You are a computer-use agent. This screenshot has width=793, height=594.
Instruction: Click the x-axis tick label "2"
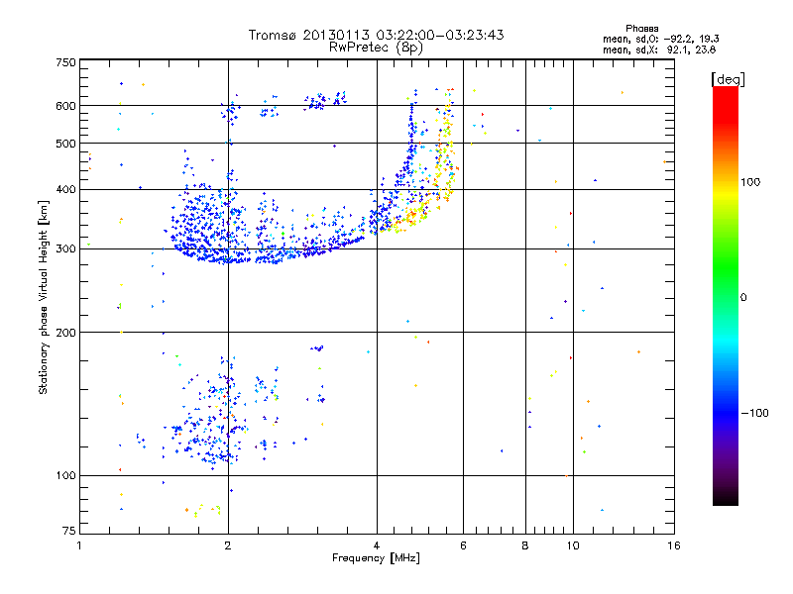228,545
